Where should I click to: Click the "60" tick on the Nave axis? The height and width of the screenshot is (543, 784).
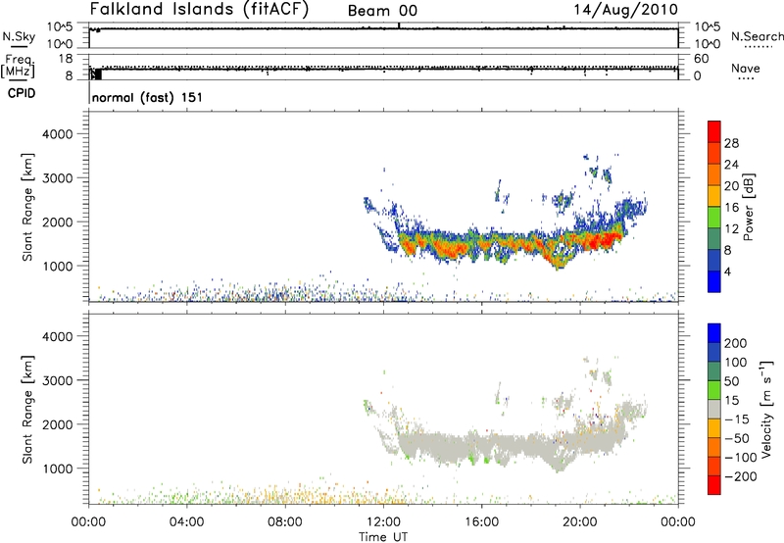(x=702, y=59)
